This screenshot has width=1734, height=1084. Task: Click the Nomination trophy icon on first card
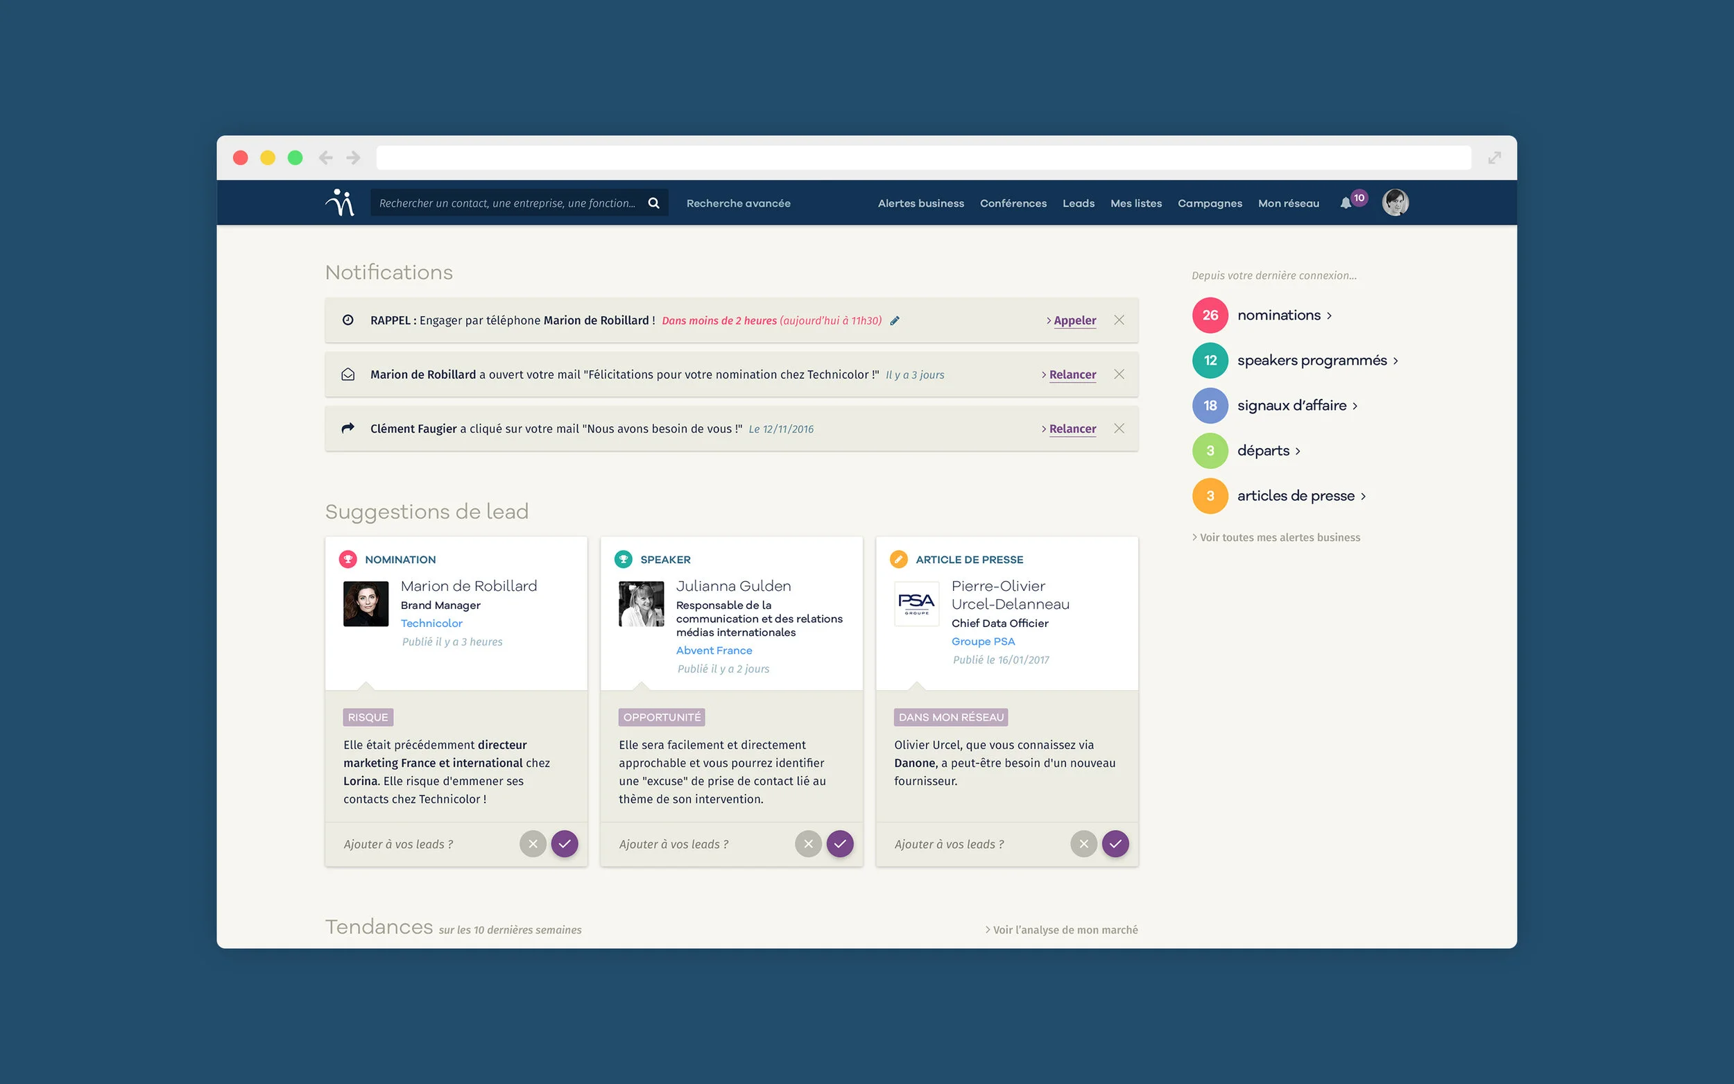pos(347,559)
